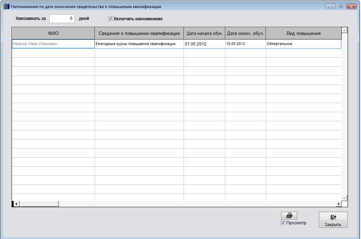The image size is (361, 239).
Task: Maximize the reminder window
Action: pos(340,7)
